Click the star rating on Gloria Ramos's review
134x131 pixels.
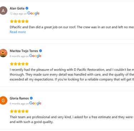(x=19, y=111)
